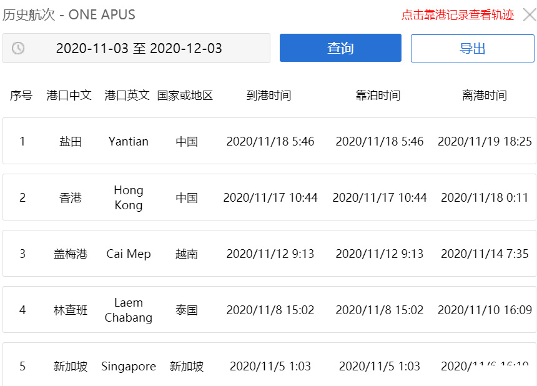Click the 导出 export button

pos(473,48)
